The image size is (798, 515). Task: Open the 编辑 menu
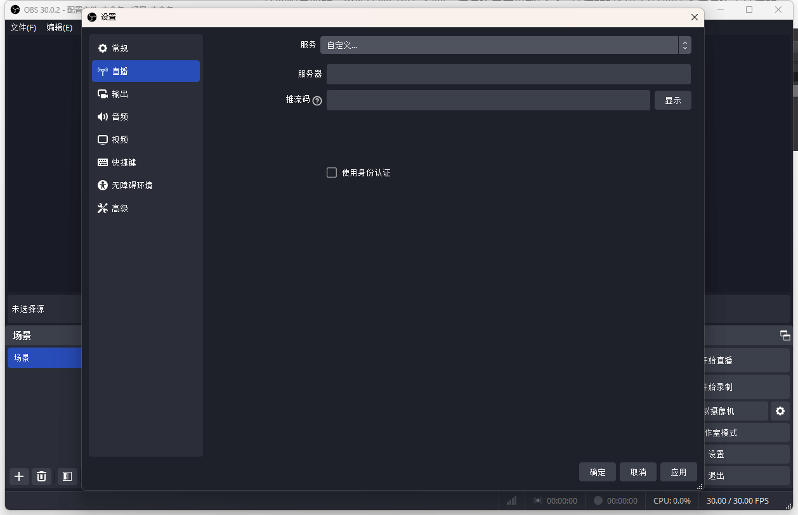point(59,28)
